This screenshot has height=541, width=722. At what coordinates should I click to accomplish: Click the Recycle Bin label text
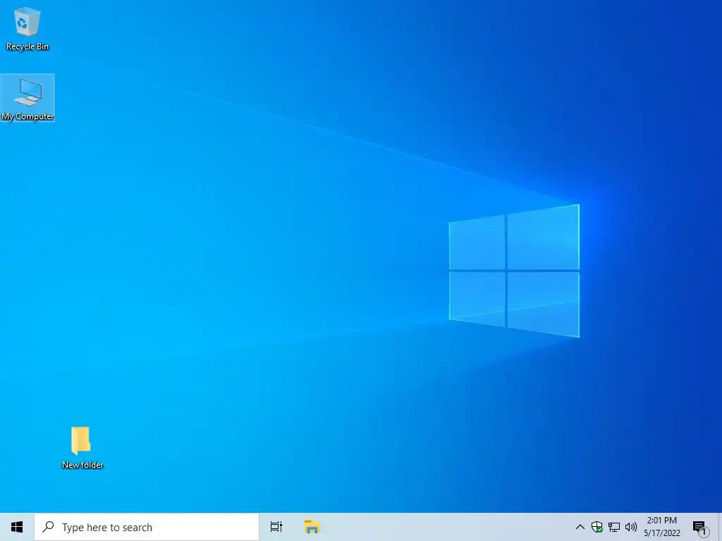[27, 46]
